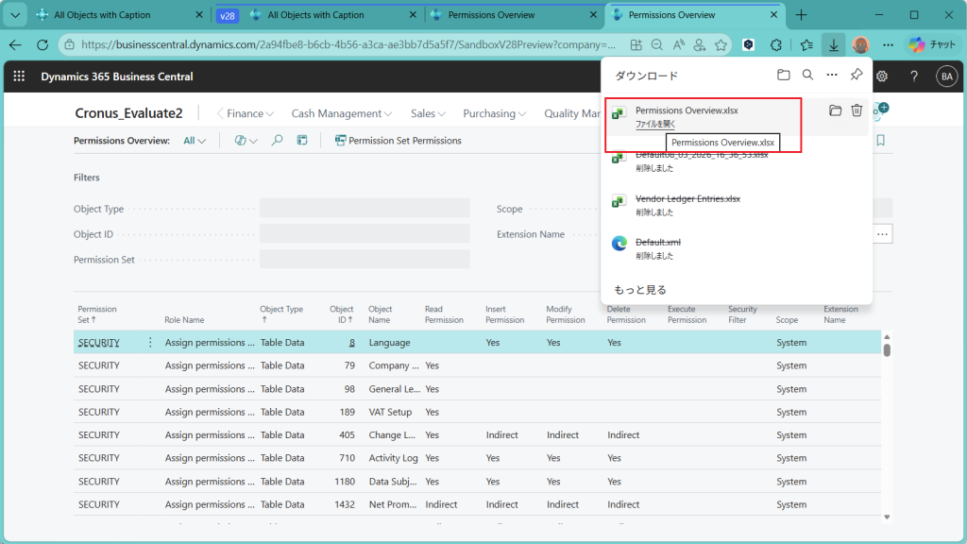Refresh the browser page
The image size is (967, 544).
(42, 44)
